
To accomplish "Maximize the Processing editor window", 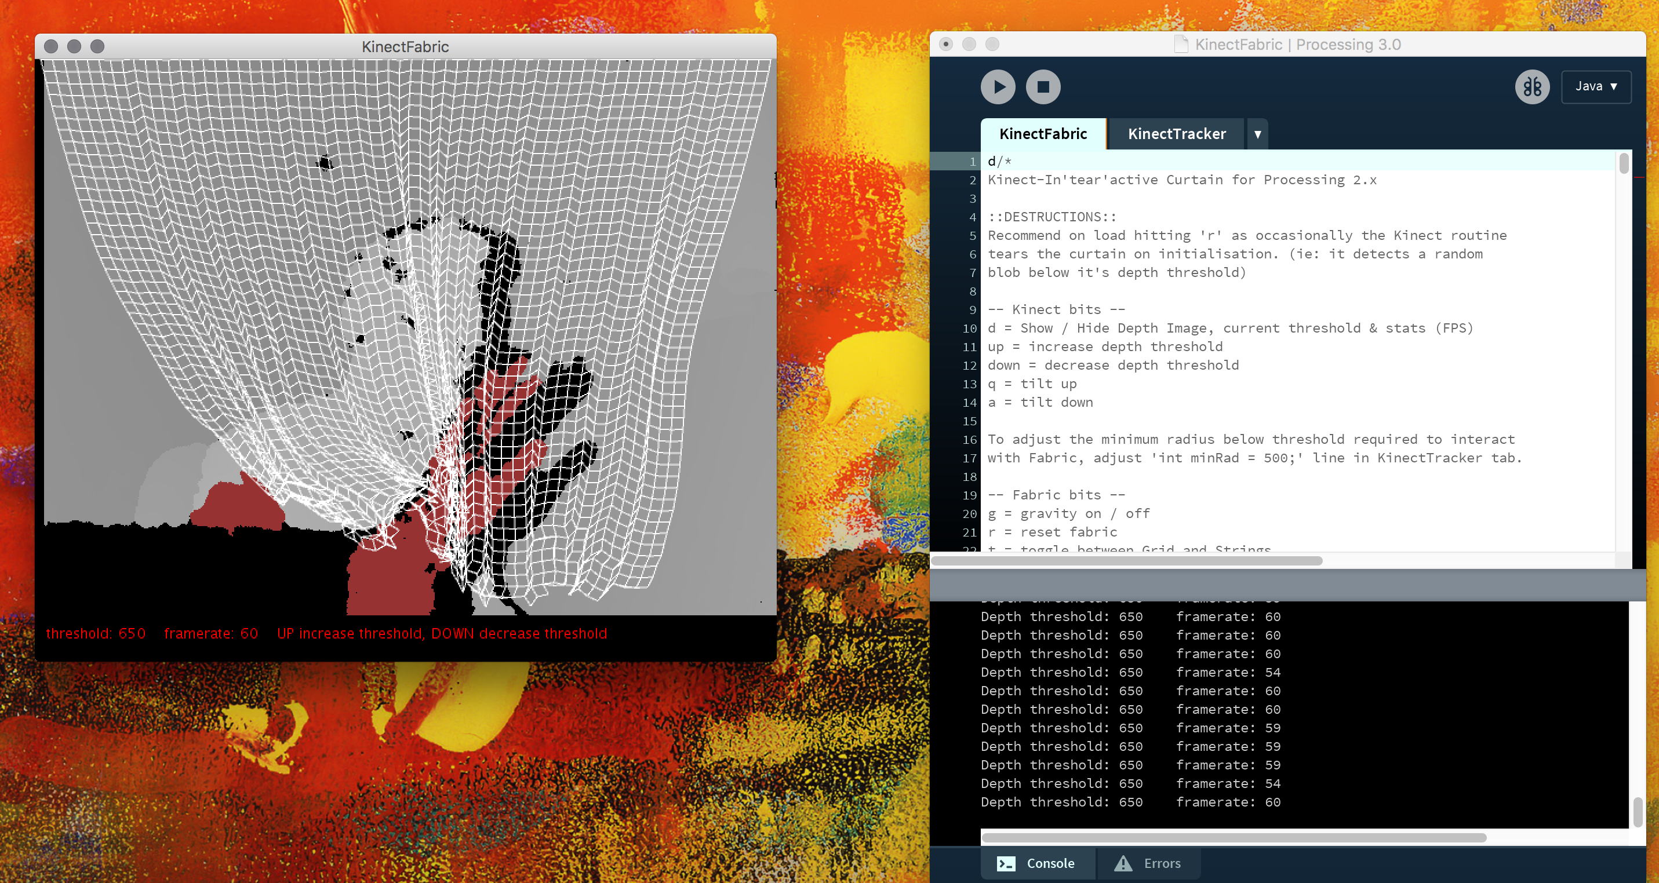I will click(992, 44).
